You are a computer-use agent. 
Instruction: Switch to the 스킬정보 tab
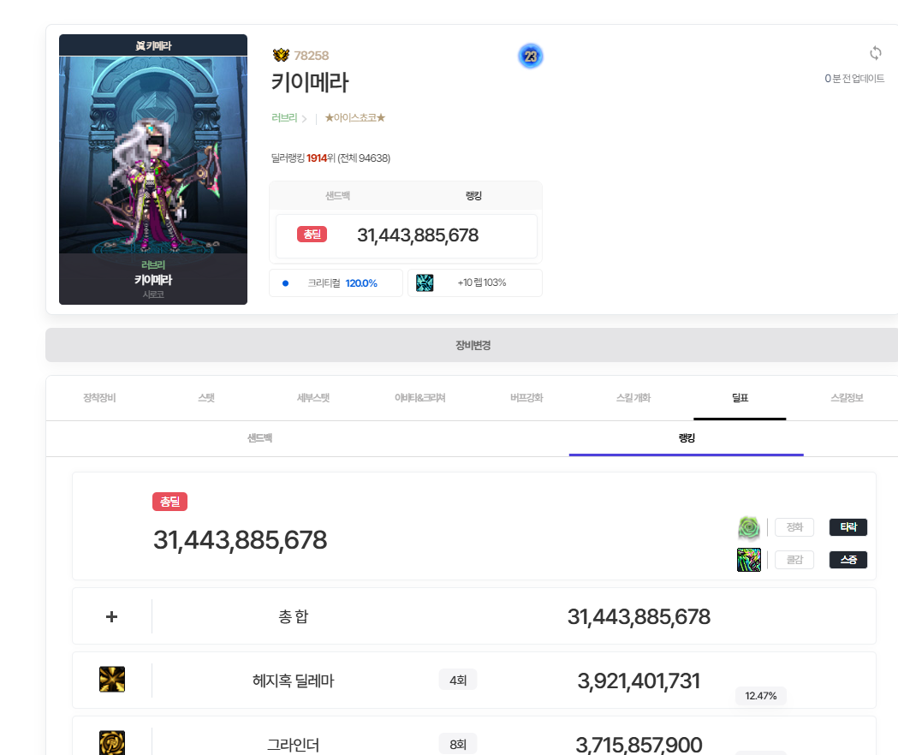tap(847, 398)
